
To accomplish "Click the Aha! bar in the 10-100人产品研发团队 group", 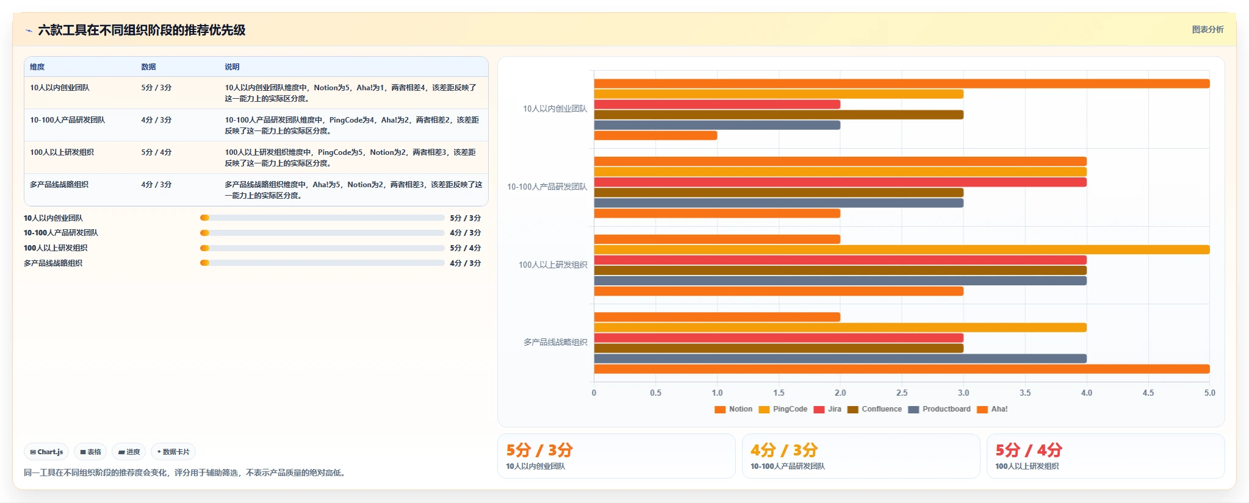I will click(717, 213).
